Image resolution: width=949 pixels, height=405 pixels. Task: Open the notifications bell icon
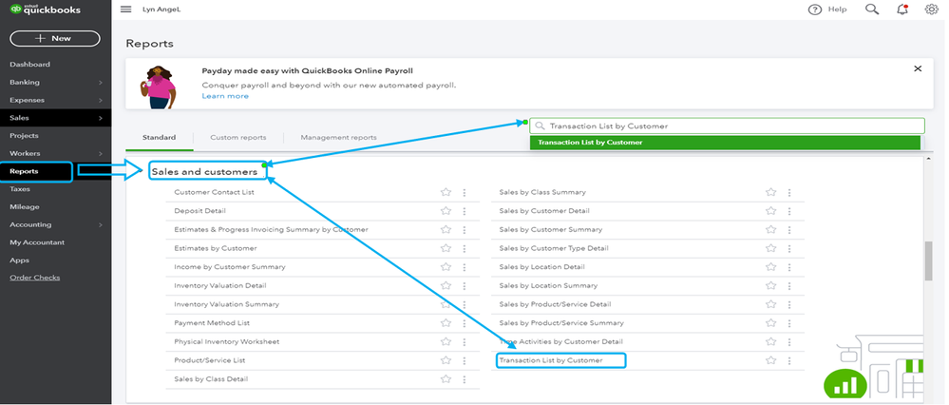click(x=902, y=10)
